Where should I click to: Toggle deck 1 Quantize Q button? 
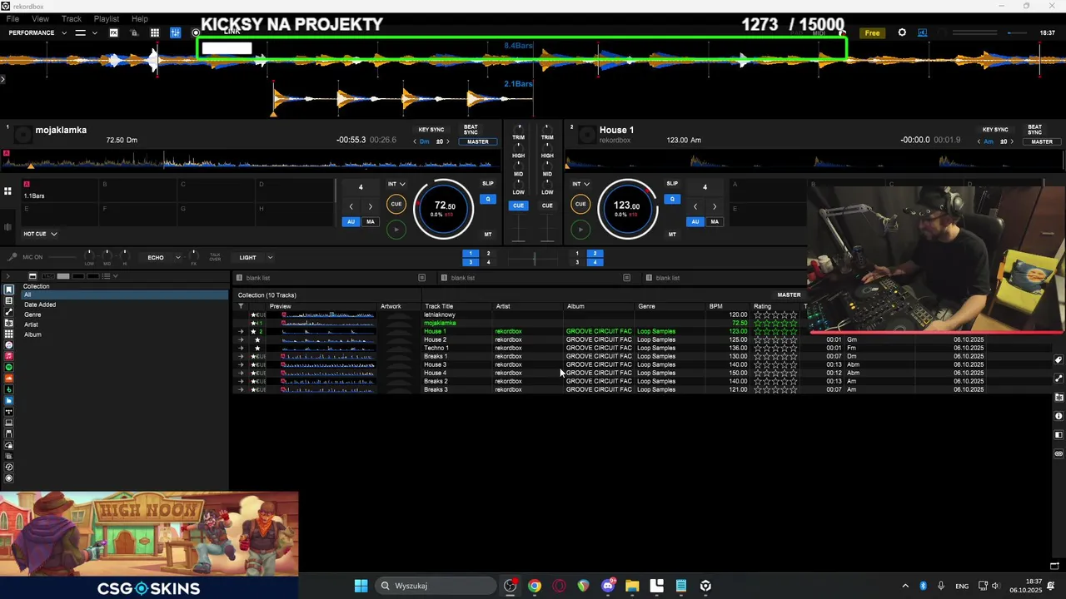click(488, 199)
